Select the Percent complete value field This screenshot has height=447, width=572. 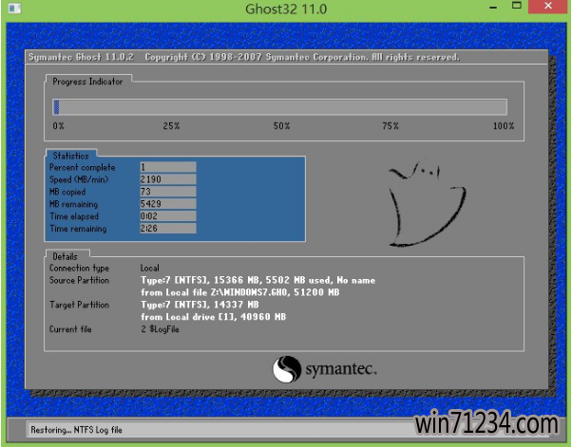coord(167,167)
